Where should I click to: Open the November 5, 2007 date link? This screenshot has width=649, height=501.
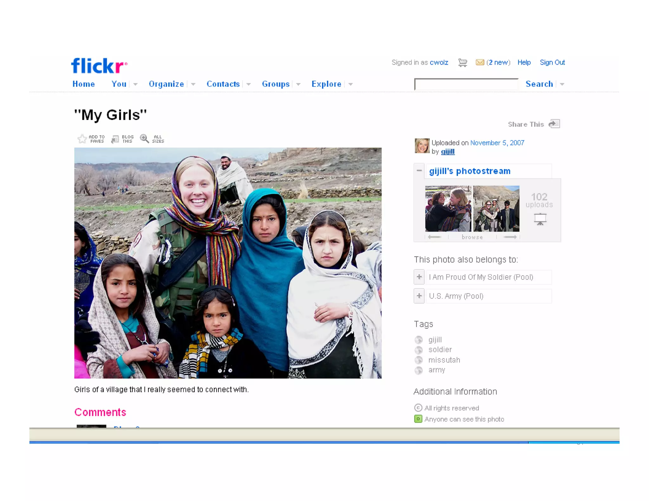[x=497, y=143]
